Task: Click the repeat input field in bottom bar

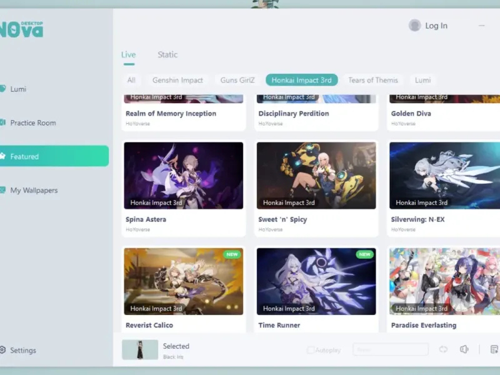Action: coord(391,349)
